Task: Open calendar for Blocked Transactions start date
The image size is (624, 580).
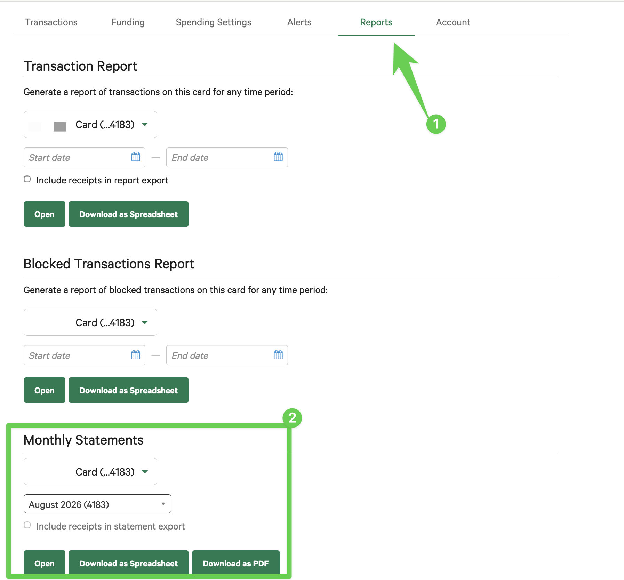Action: pyautogui.click(x=136, y=355)
